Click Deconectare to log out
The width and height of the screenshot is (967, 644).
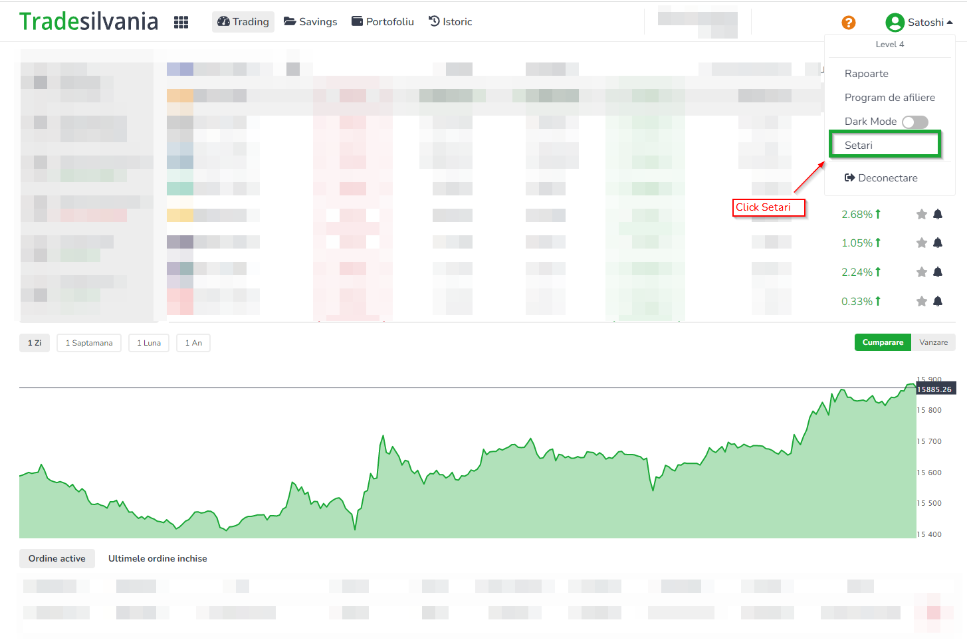(x=881, y=178)
